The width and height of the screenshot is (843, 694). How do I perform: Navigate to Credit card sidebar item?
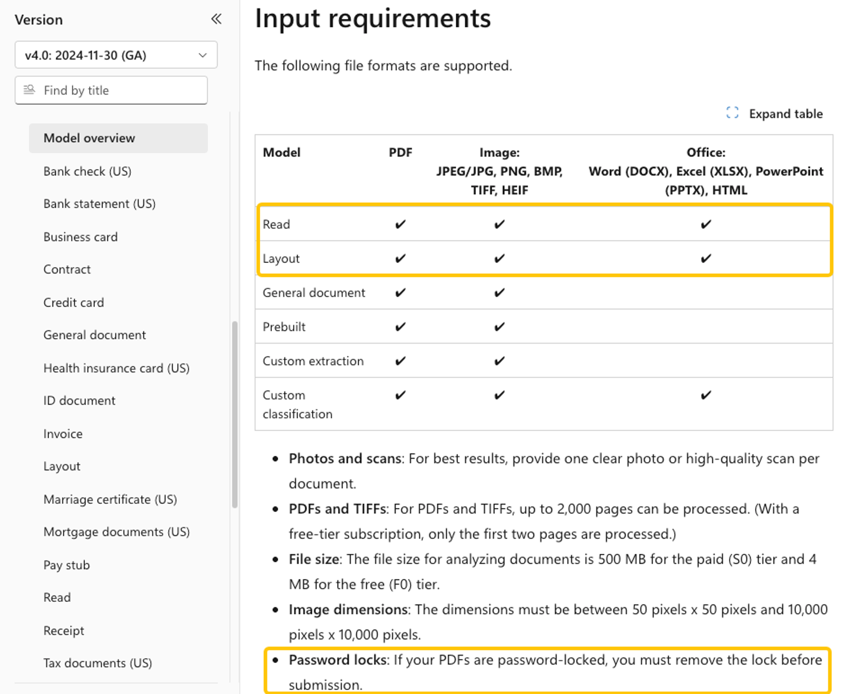tap(74, 302)
